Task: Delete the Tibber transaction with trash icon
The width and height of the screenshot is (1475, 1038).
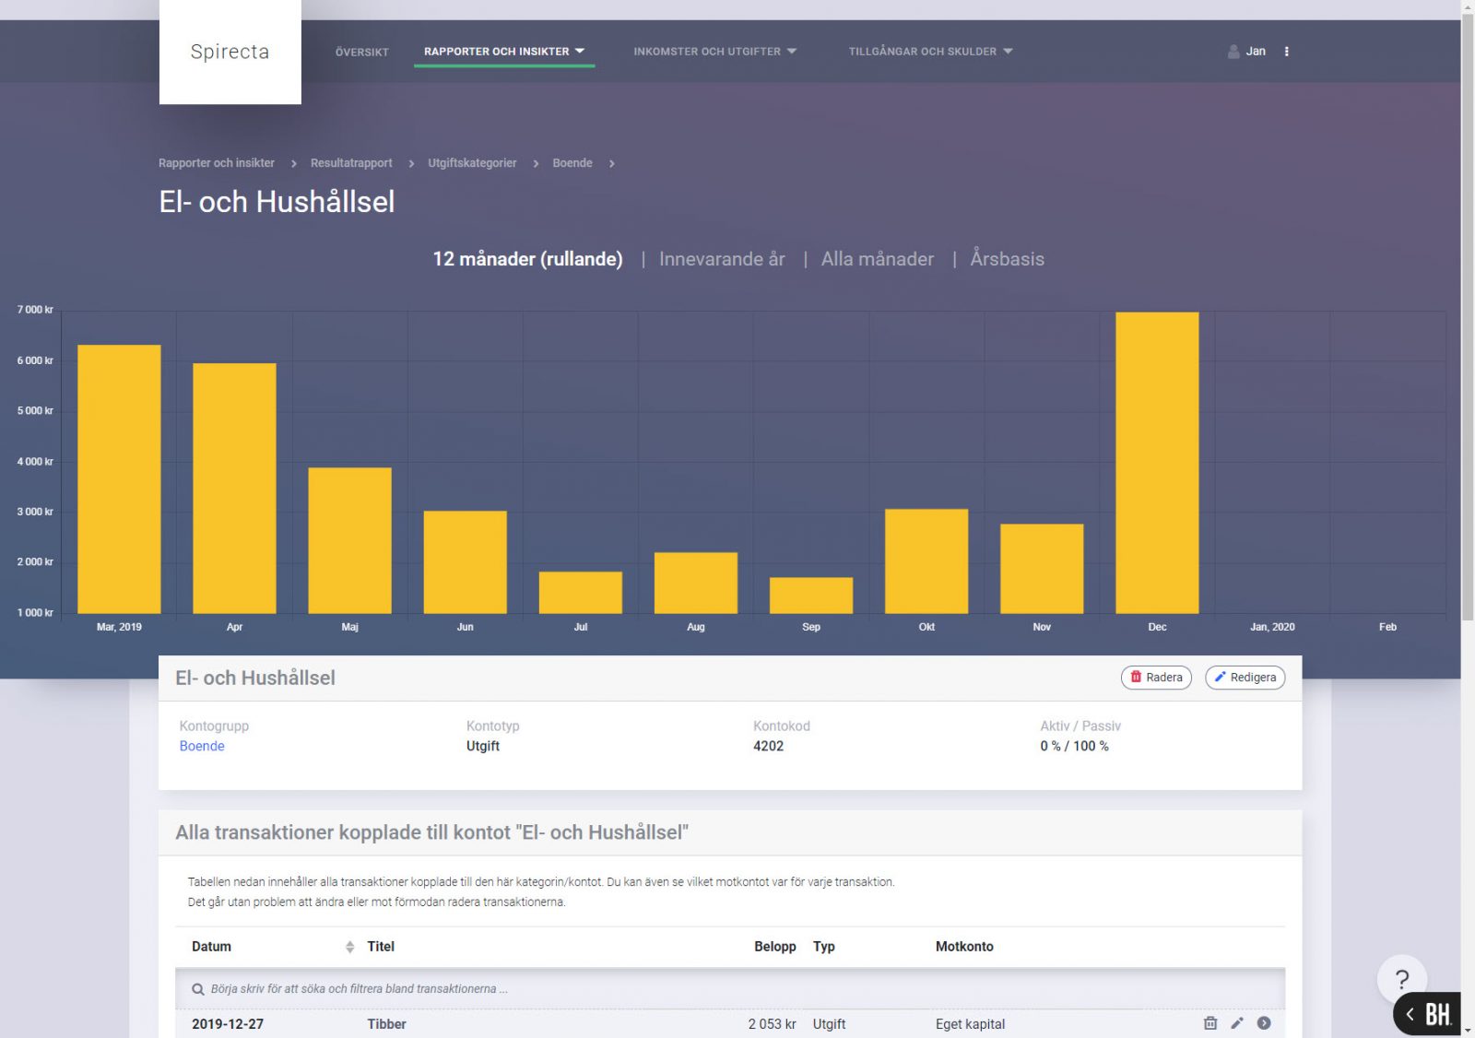Action: 1210,1023
